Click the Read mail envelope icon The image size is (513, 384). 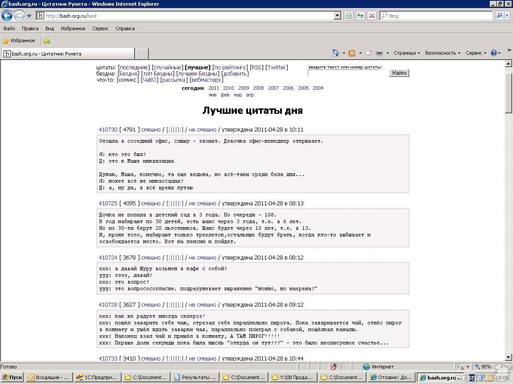point(369,53)
